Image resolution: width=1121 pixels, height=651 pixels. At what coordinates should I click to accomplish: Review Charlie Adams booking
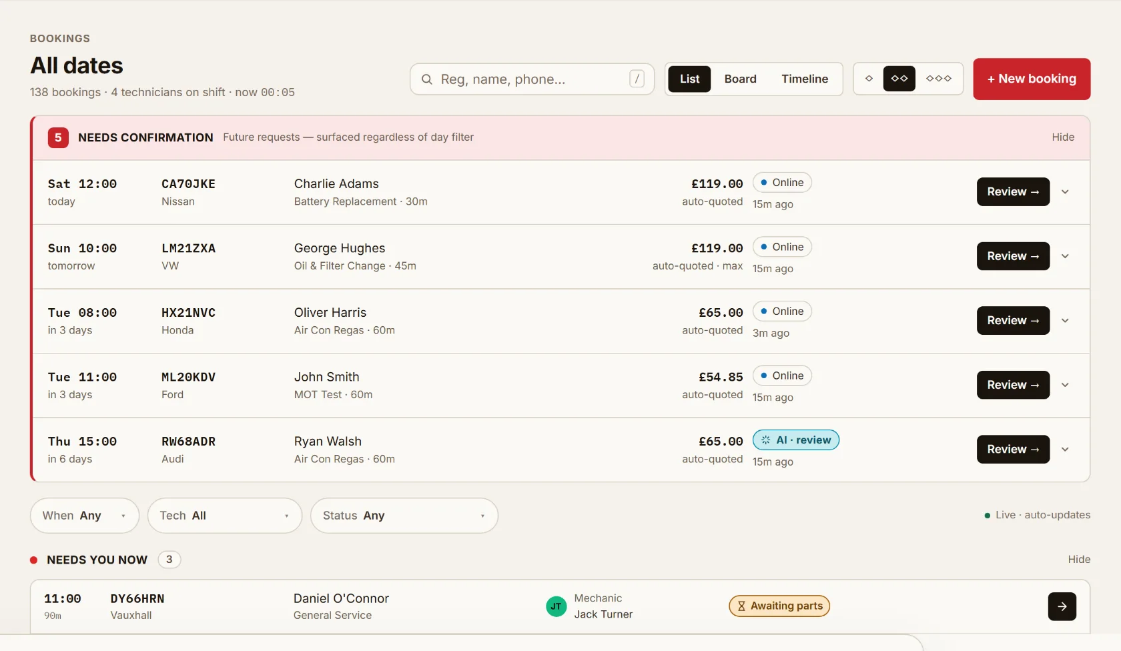click(x=1013, y=192)
